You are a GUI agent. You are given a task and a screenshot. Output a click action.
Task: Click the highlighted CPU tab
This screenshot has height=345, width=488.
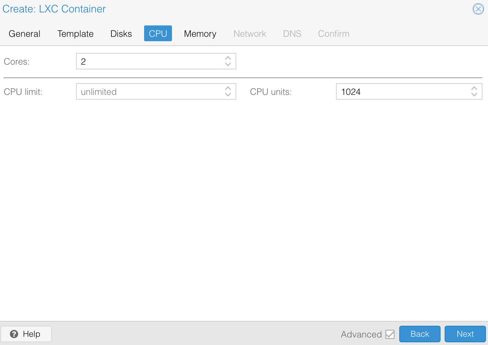click(x=158, y=33)
